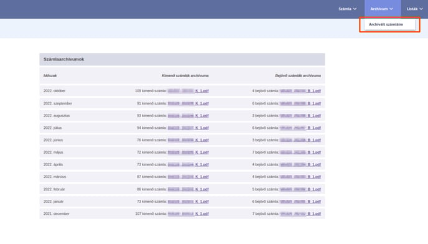428x244 pixels.
Task: Open the Számla dropdown menu
Action: [347, 9]
